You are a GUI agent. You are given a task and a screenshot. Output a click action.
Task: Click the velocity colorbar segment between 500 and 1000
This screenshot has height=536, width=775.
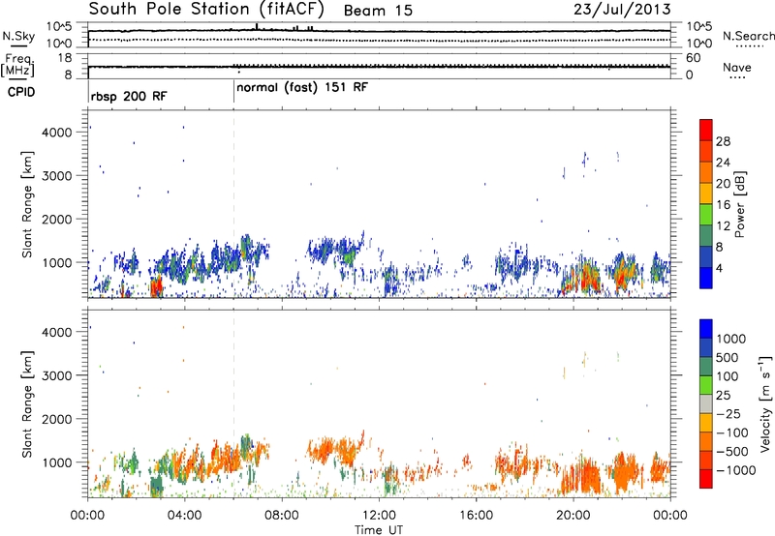point(706,347)
